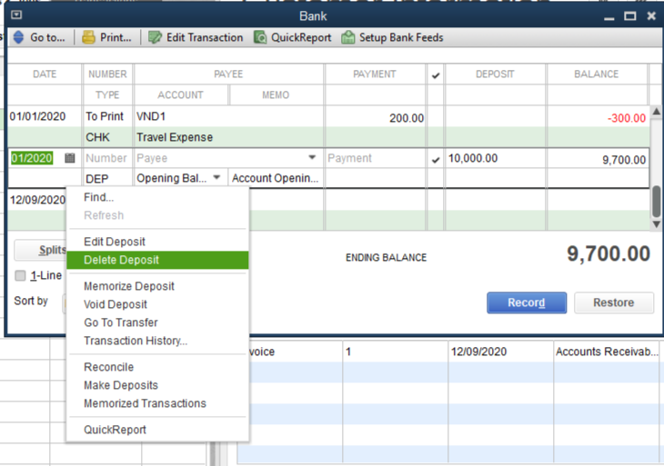Click the Edit Transaction toolbar label
Screen dimensions: 664x466
pyautogui.click(x=205, y=37)
